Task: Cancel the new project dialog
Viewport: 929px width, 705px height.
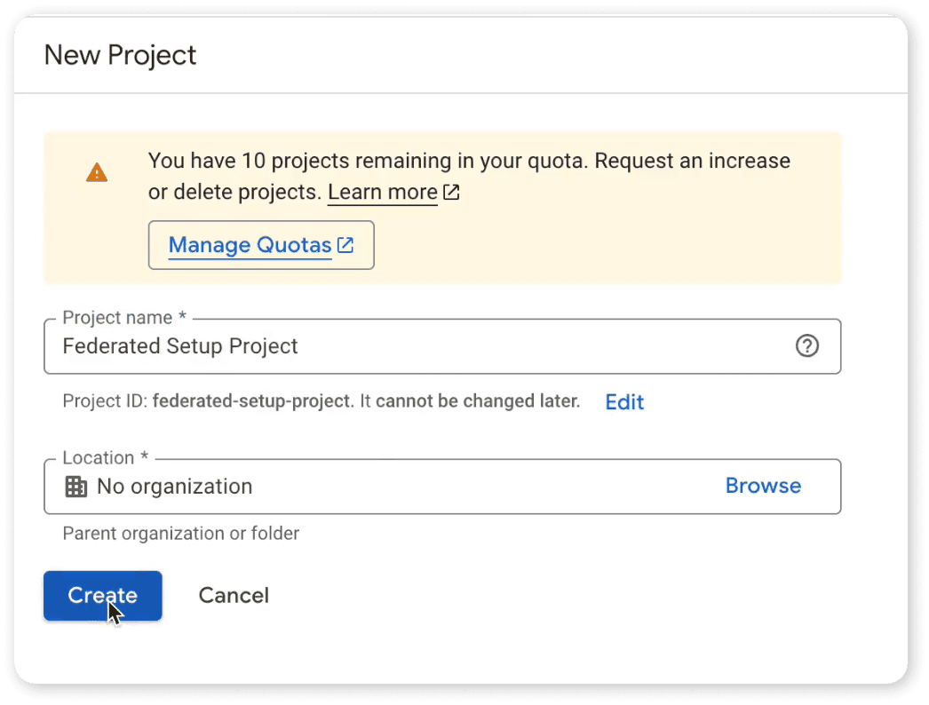Action: pyautogui.click(x=234, y=596)
